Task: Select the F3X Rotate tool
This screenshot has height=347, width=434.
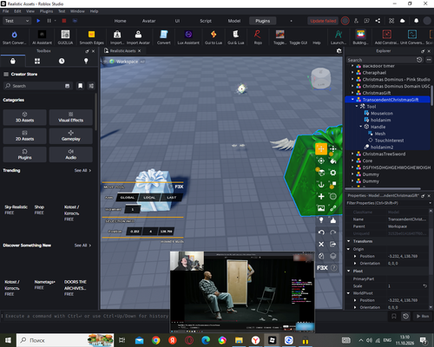Action: (321, 160)
